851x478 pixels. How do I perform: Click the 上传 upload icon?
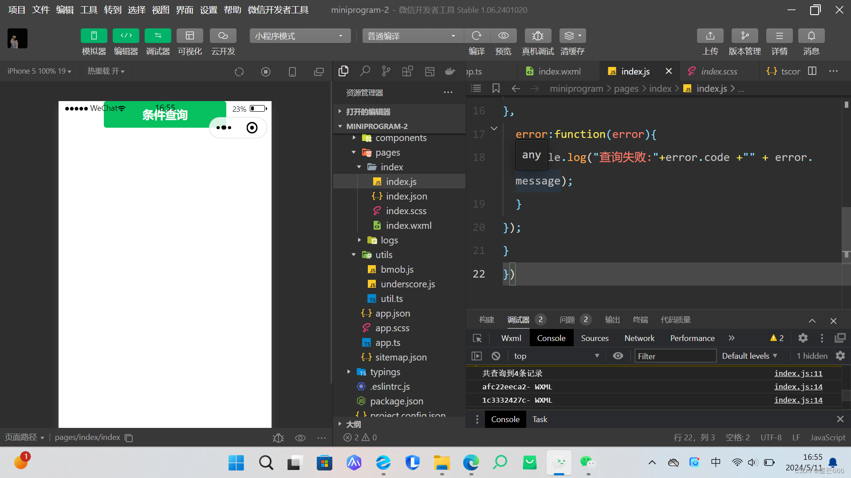[x=710, y=35]
